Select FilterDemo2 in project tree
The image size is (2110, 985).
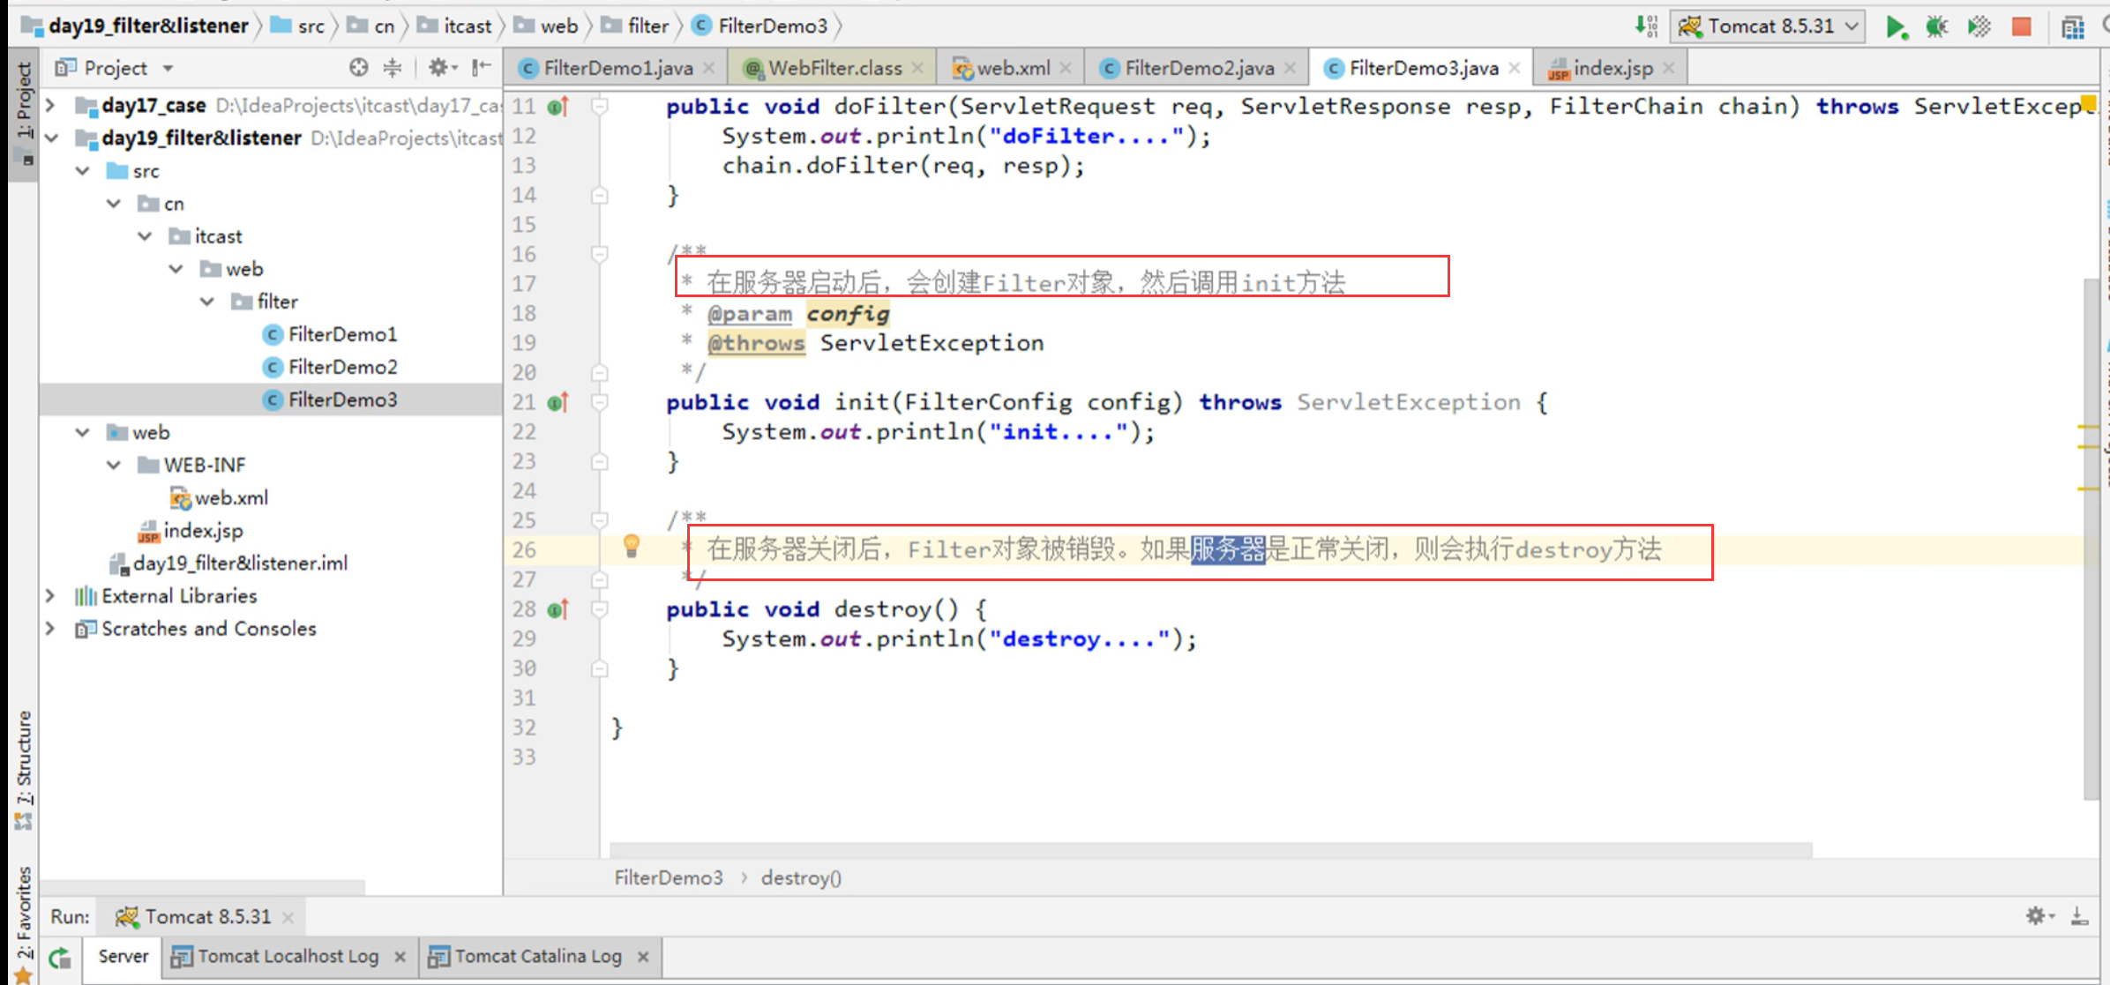coord(342,367)
